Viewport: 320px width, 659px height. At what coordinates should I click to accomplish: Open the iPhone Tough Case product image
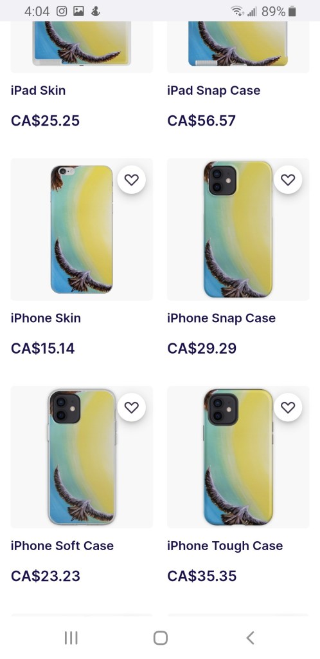(238, 457)
